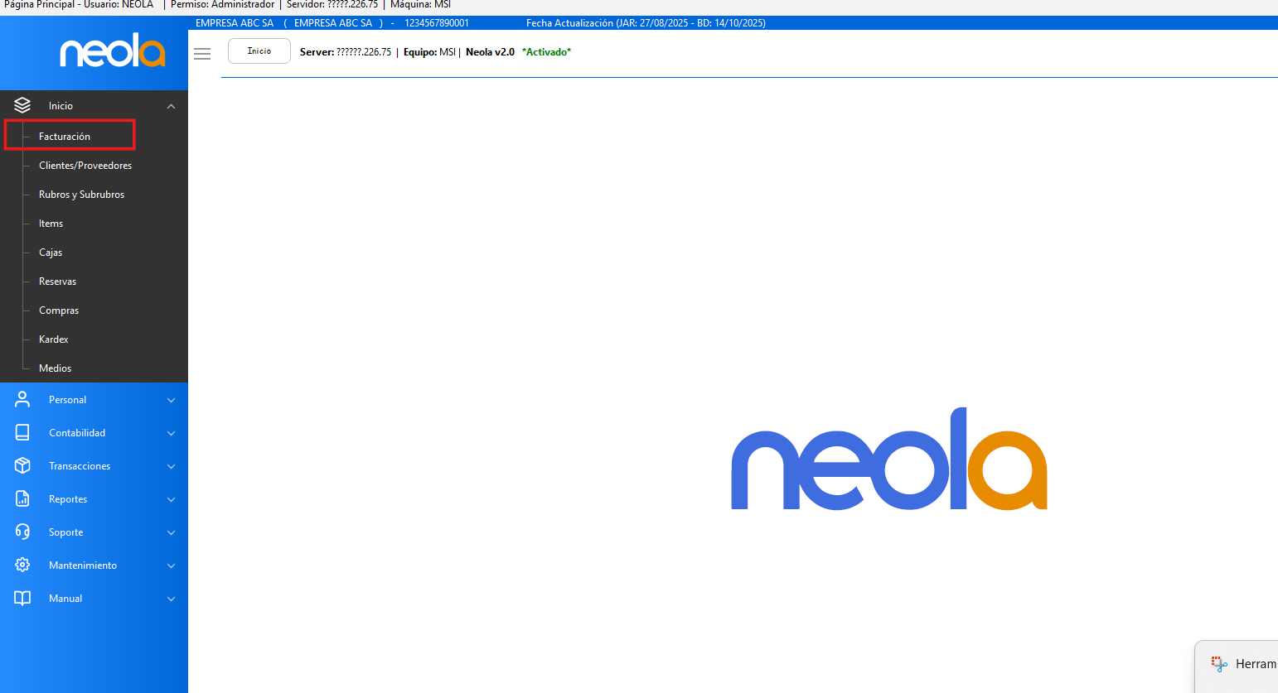Click the gear icon for Mantenimiento
The height and width of the screenshot is (693, 1278).
tap(22, 565)
